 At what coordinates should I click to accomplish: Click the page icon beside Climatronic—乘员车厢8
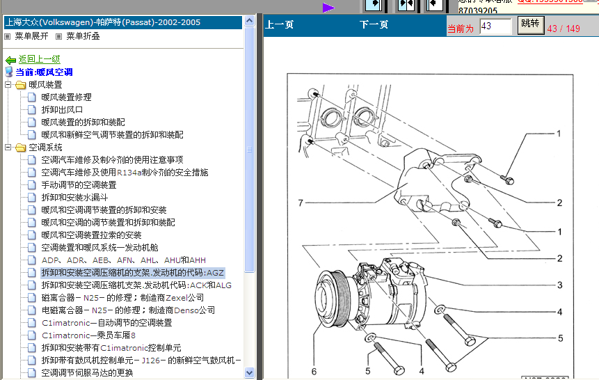[x=32, y=335]
